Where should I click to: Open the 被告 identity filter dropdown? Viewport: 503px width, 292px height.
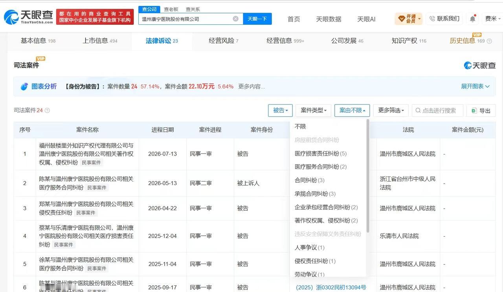[280, 110]
